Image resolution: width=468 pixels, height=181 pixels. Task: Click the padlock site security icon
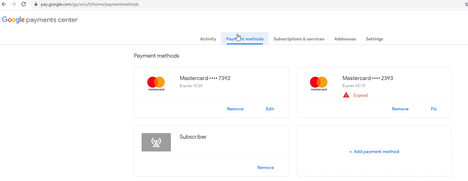tap(36, 4)
